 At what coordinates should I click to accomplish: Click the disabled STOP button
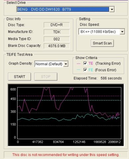coord(46,77)
